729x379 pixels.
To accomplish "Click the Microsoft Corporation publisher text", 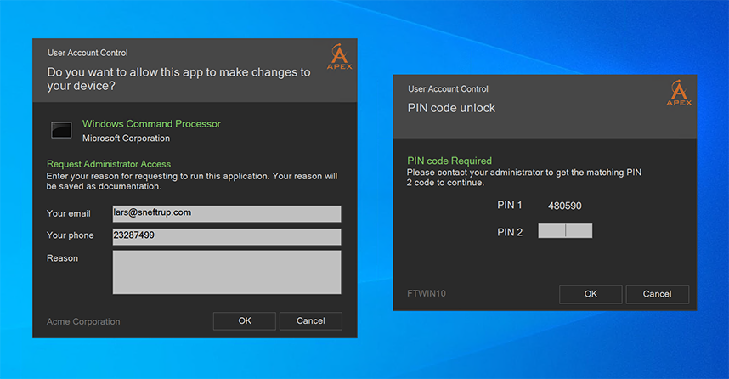I will [x=126, y=139].
